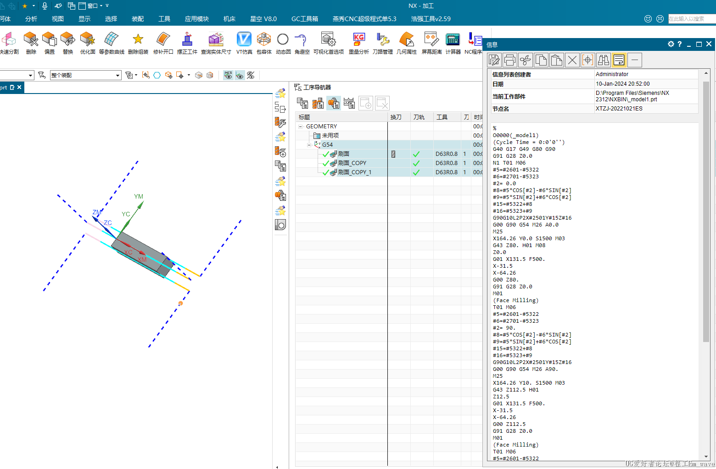
Task: Click the favorites star in title bar
Action: (25, 6)
